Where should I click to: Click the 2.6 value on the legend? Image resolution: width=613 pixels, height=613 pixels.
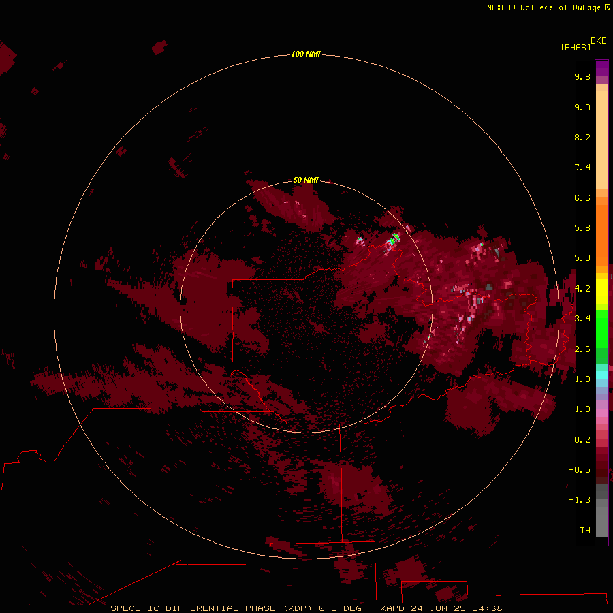coord(582,349)
